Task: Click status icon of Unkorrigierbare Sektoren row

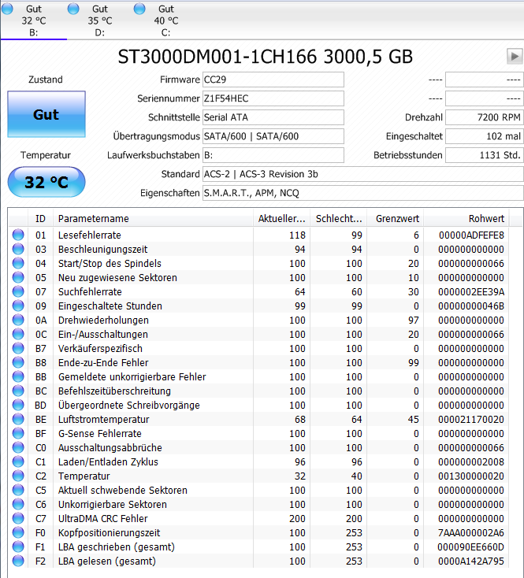Action: (18, 504)
